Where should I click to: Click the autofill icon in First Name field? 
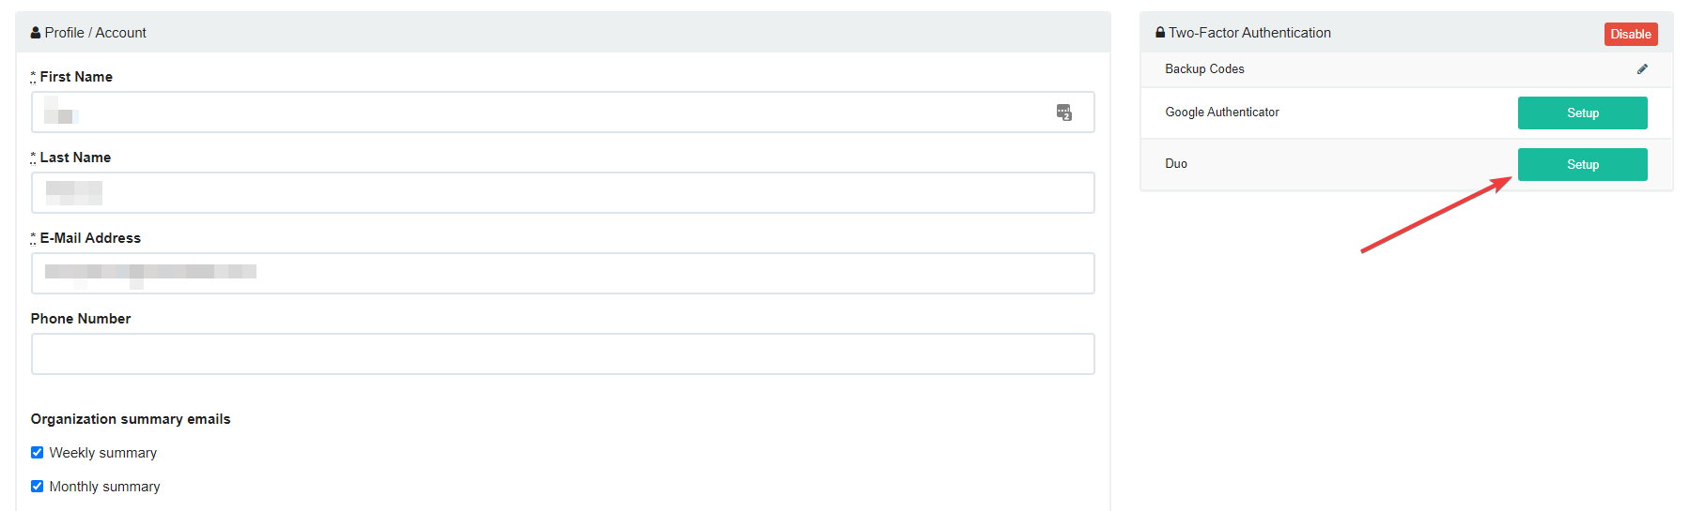(x=1063, y=113)
